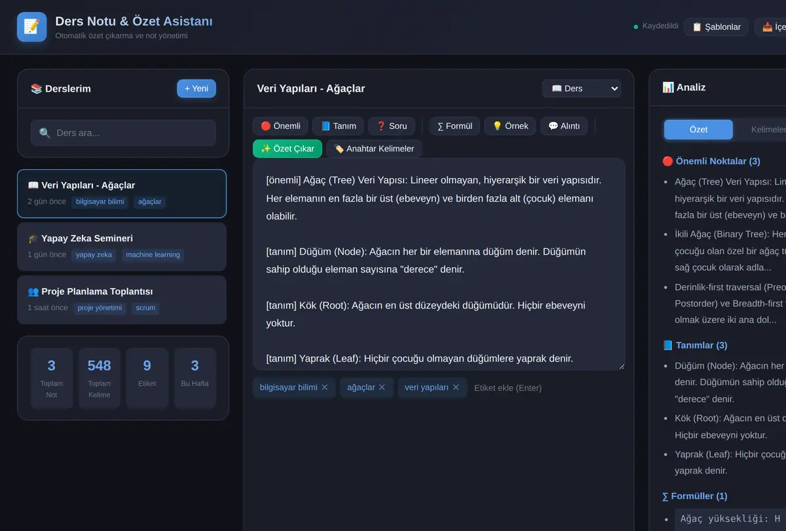The width and height of the screenshot is (786, 531).
Task: Open the Ders note type dropdown
Action: tap(582, 88)
